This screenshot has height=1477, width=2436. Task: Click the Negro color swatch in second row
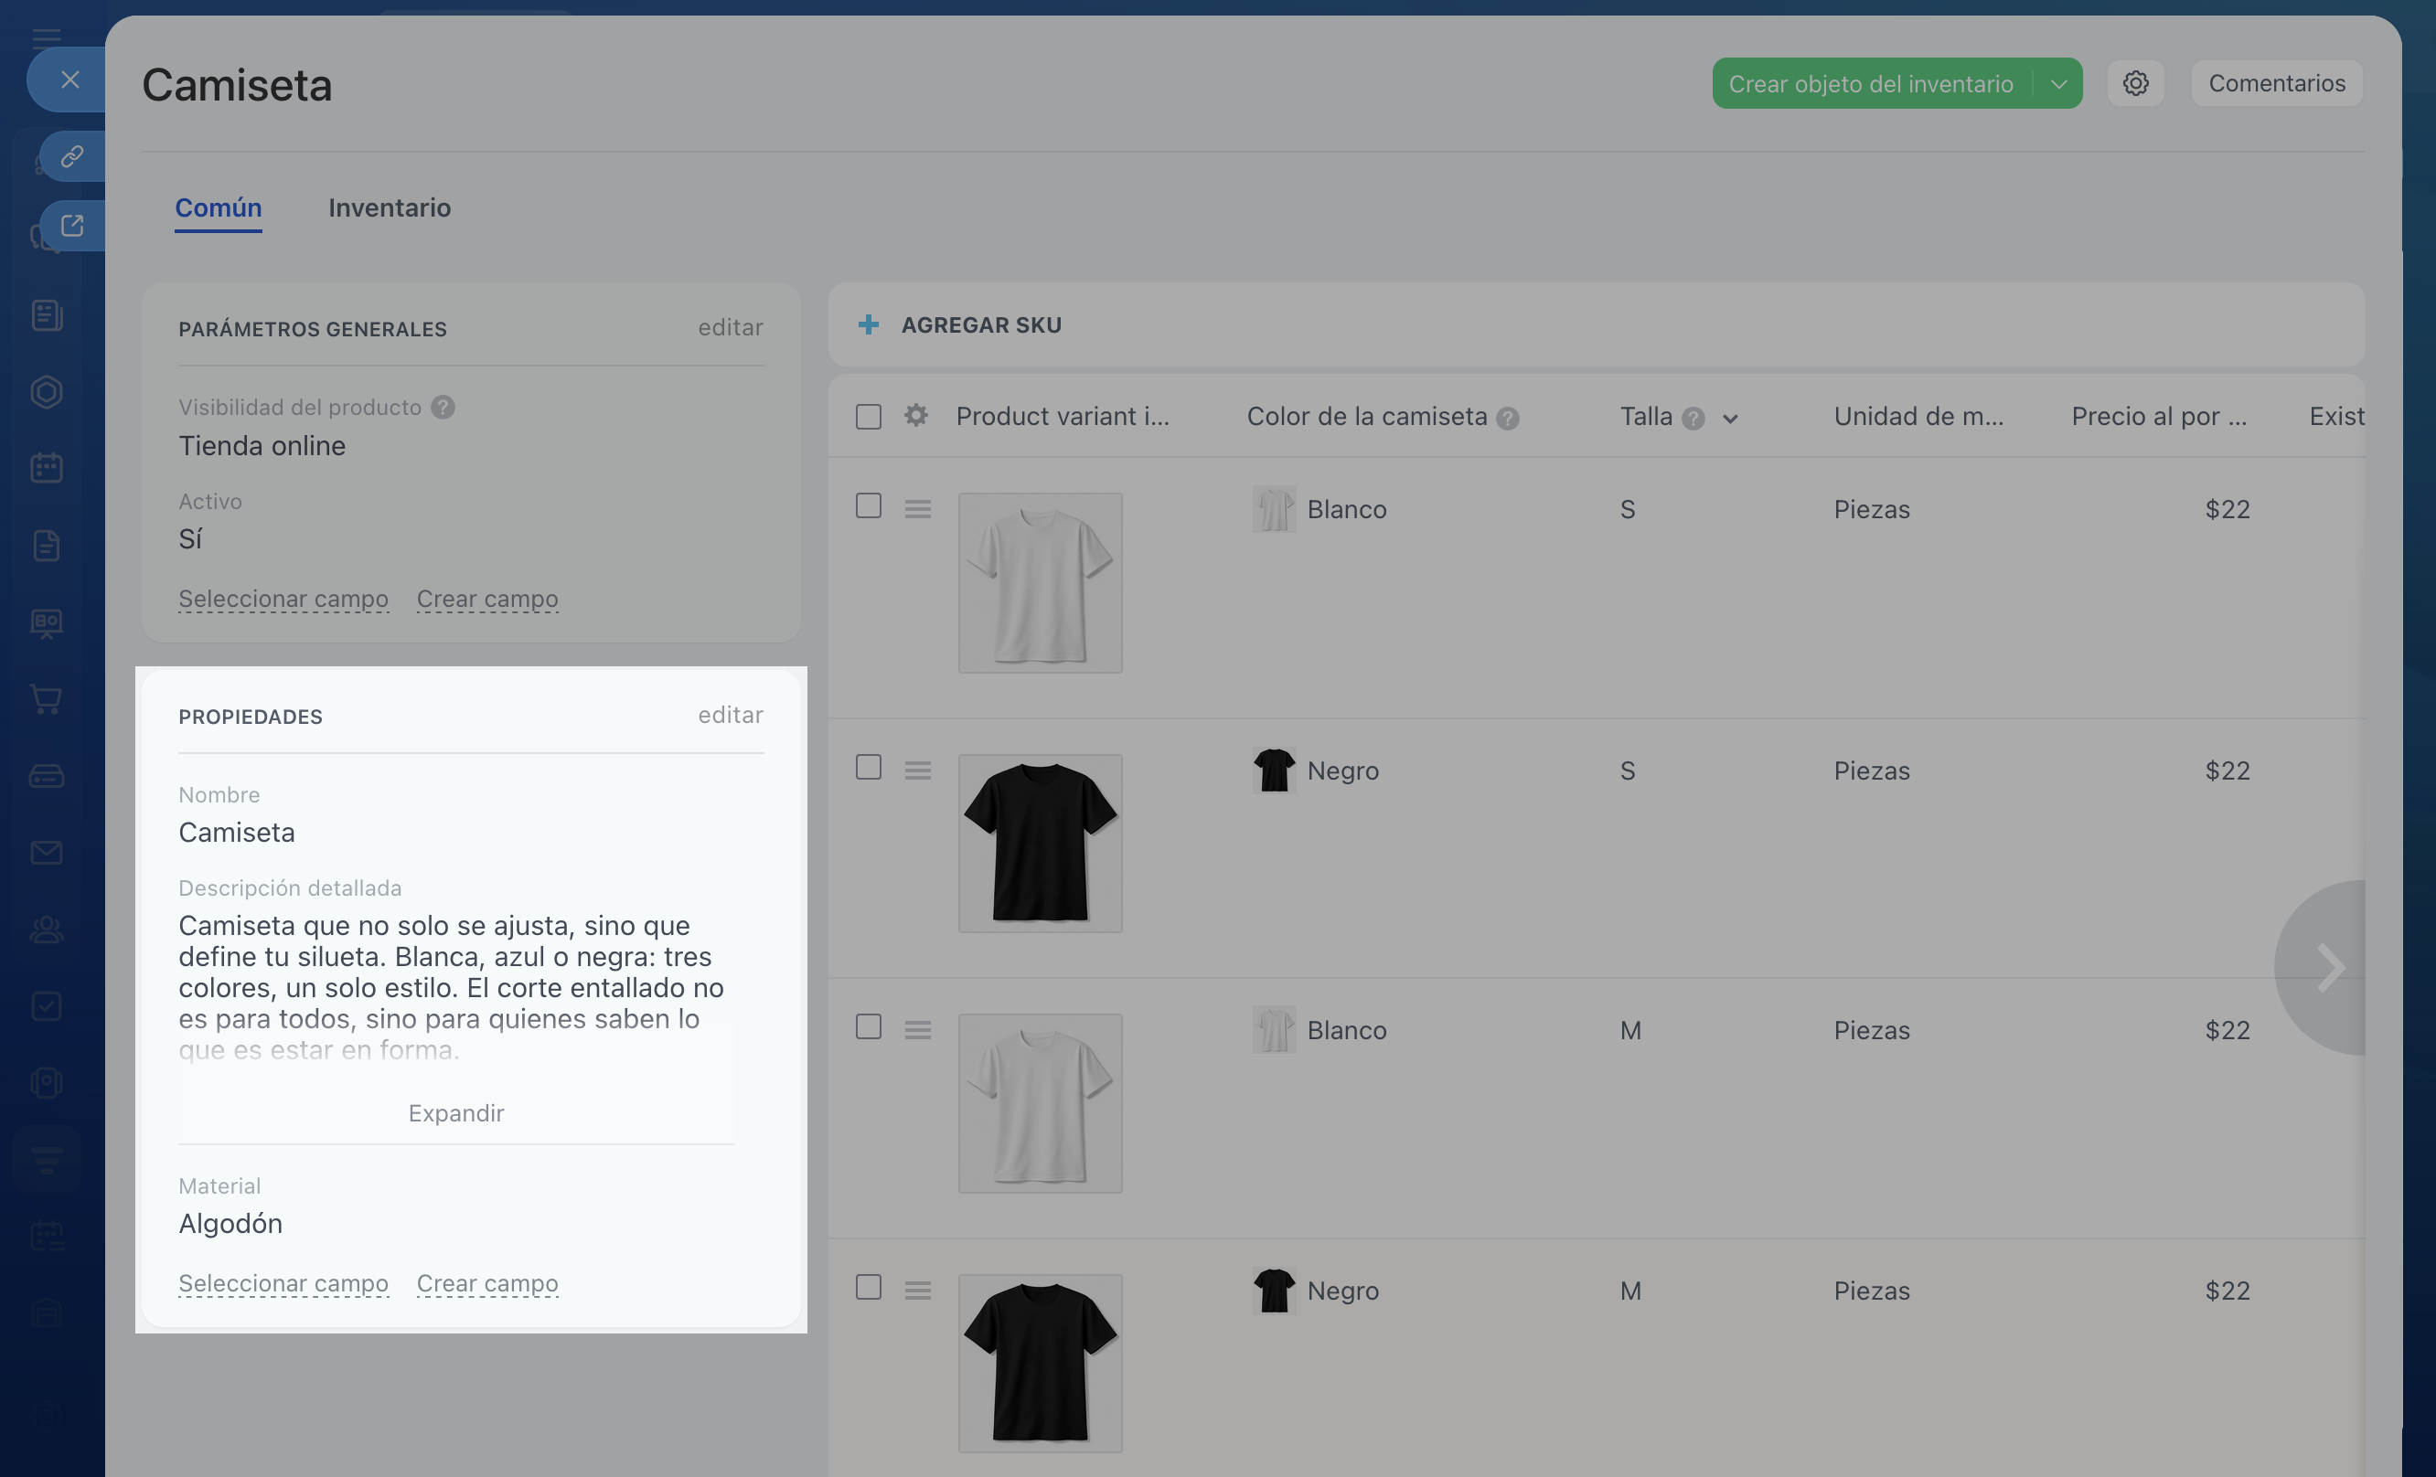(x=1274, y=770)
